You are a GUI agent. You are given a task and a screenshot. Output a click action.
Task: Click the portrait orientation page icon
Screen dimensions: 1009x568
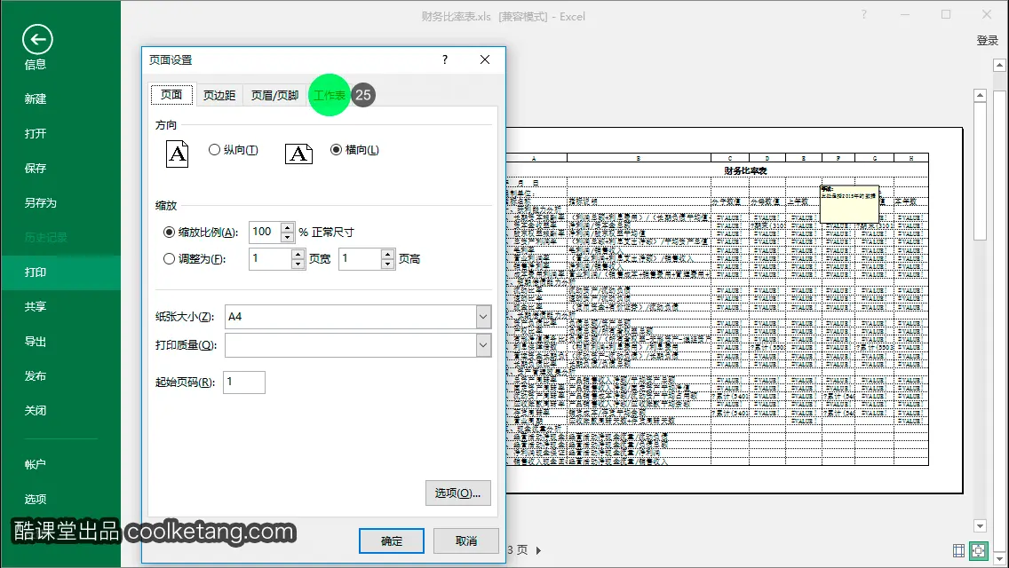(177, 154)
